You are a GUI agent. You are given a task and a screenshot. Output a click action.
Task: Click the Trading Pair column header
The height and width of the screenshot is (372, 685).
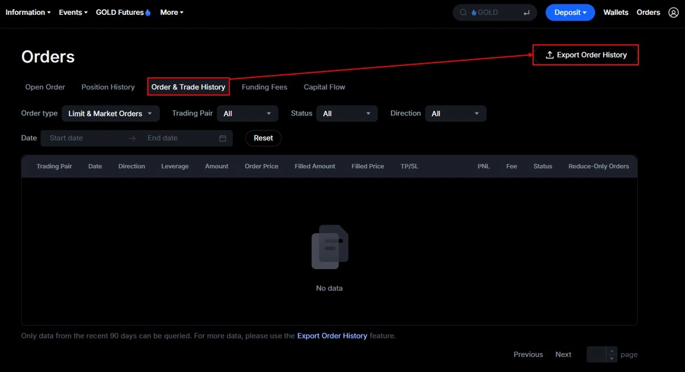[54, 166]
